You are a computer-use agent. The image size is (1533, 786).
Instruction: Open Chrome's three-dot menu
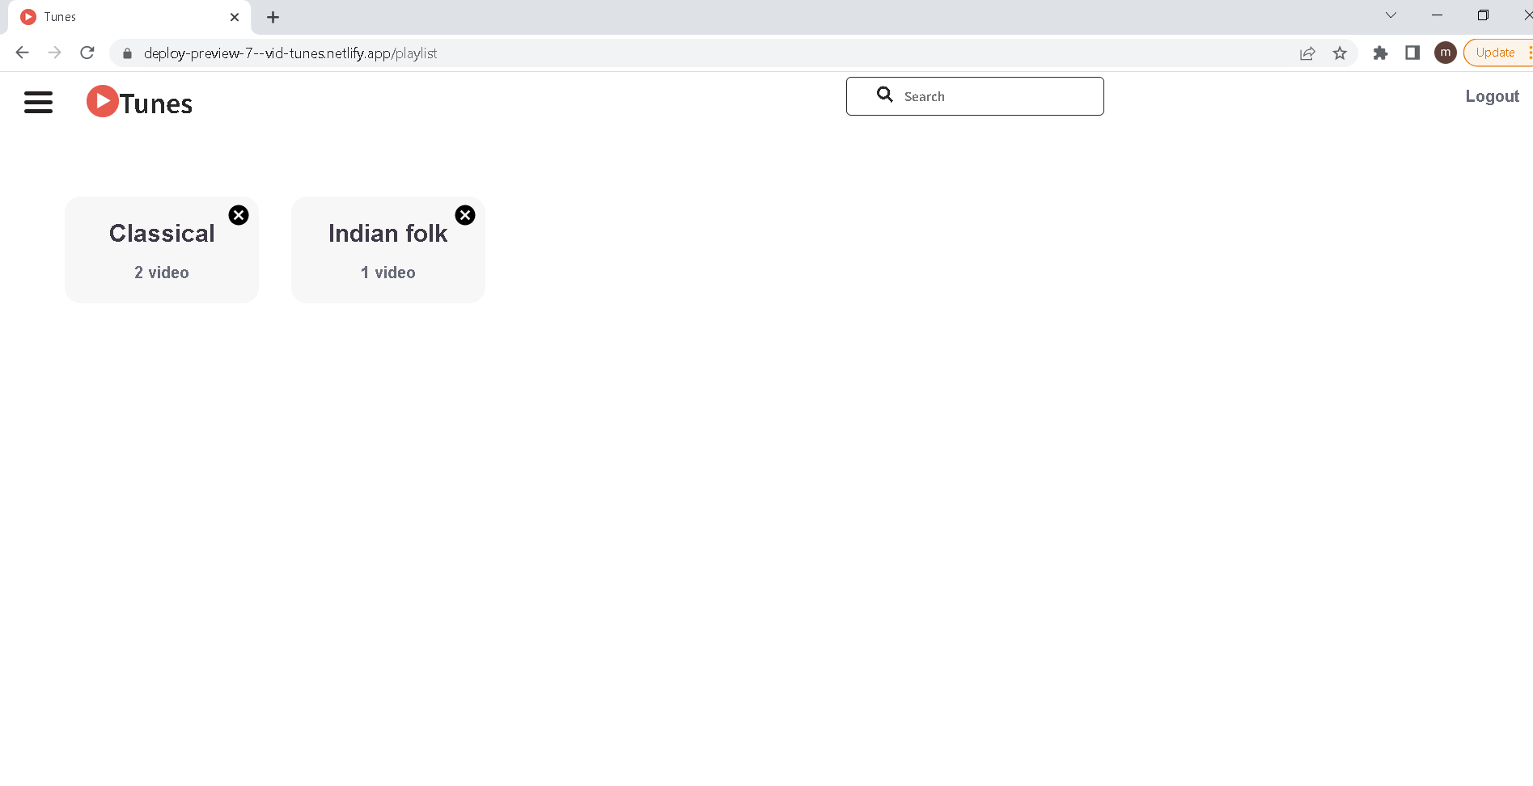click(x=1529, y=53)
